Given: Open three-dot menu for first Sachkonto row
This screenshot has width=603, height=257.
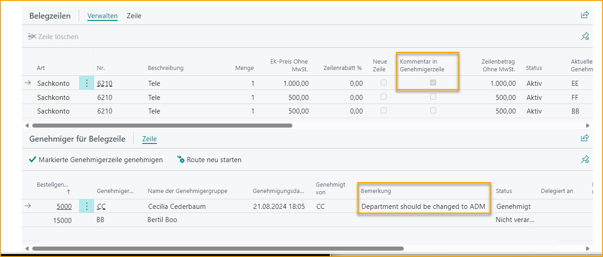Looking at the screenshot, I should pos(86,83).
